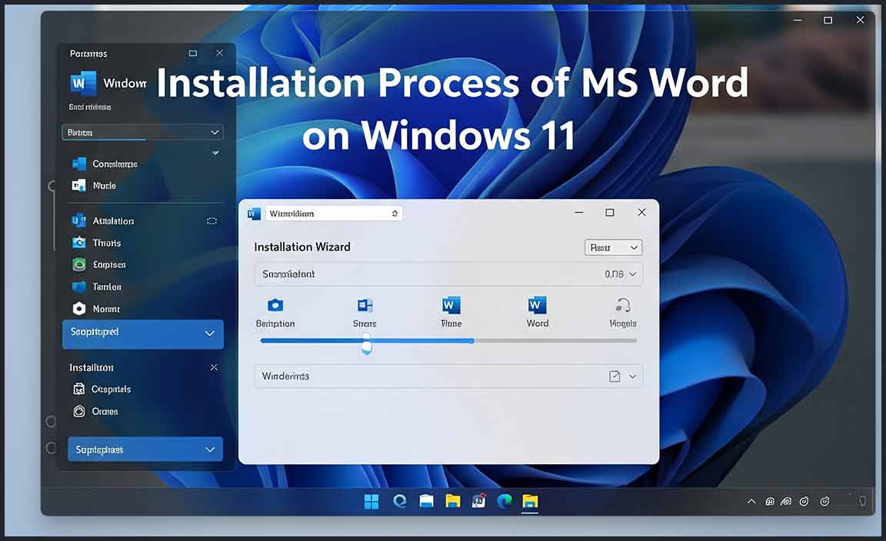Open the Windows Start button on the taskbar

click(371, 502)
